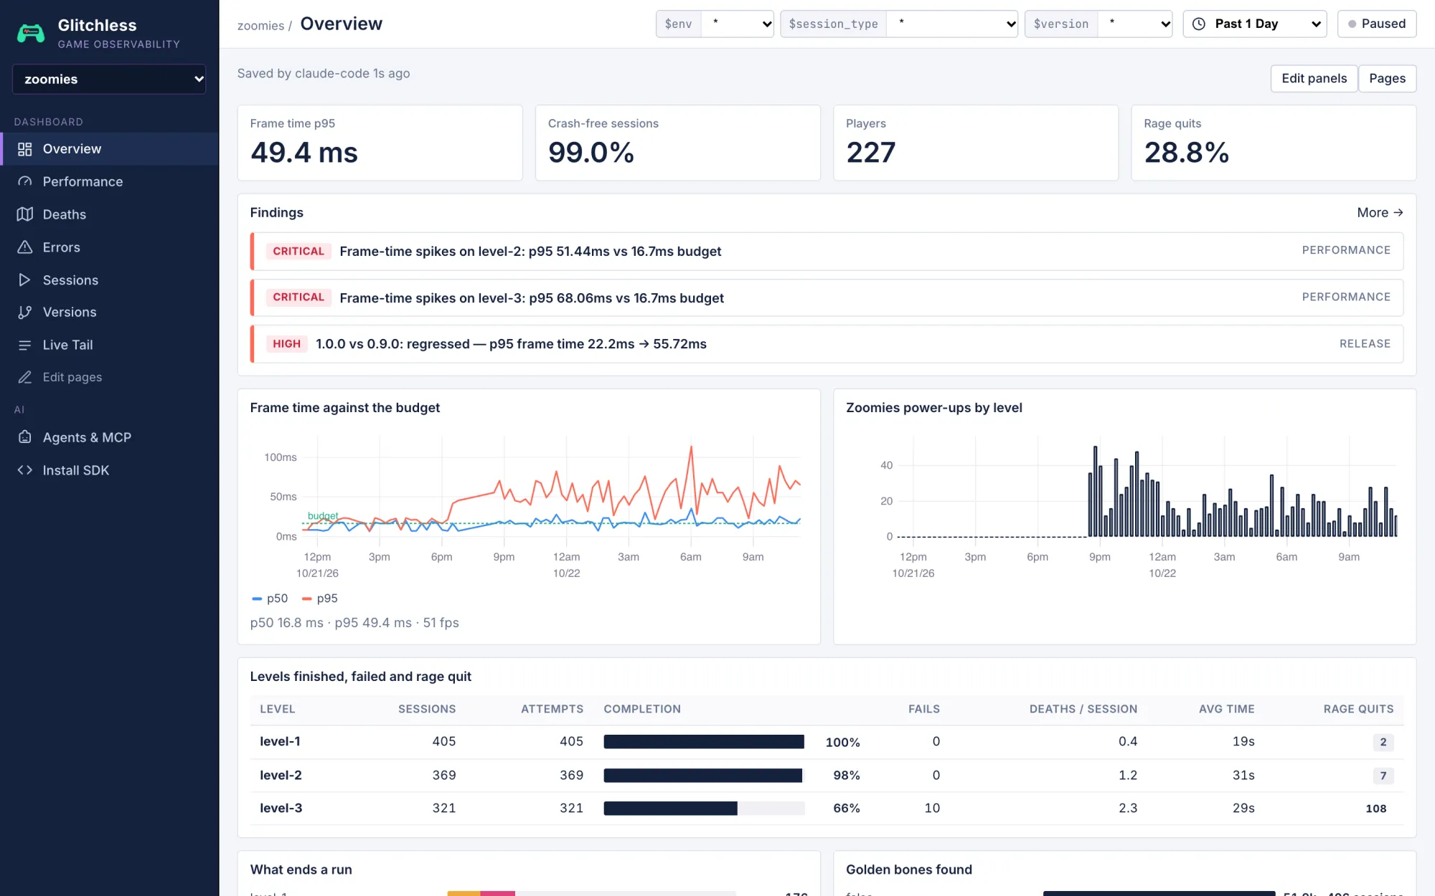Screen dimensions: 1435x896
Task: Click the clock icon in time range selector
Action: click(x=1199, y=24)
